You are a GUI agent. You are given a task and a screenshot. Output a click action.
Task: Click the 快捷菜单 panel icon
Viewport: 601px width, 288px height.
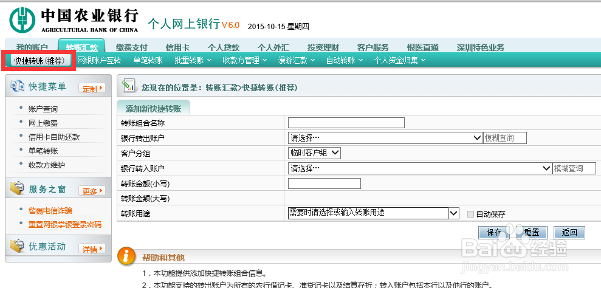click(17, 86)
